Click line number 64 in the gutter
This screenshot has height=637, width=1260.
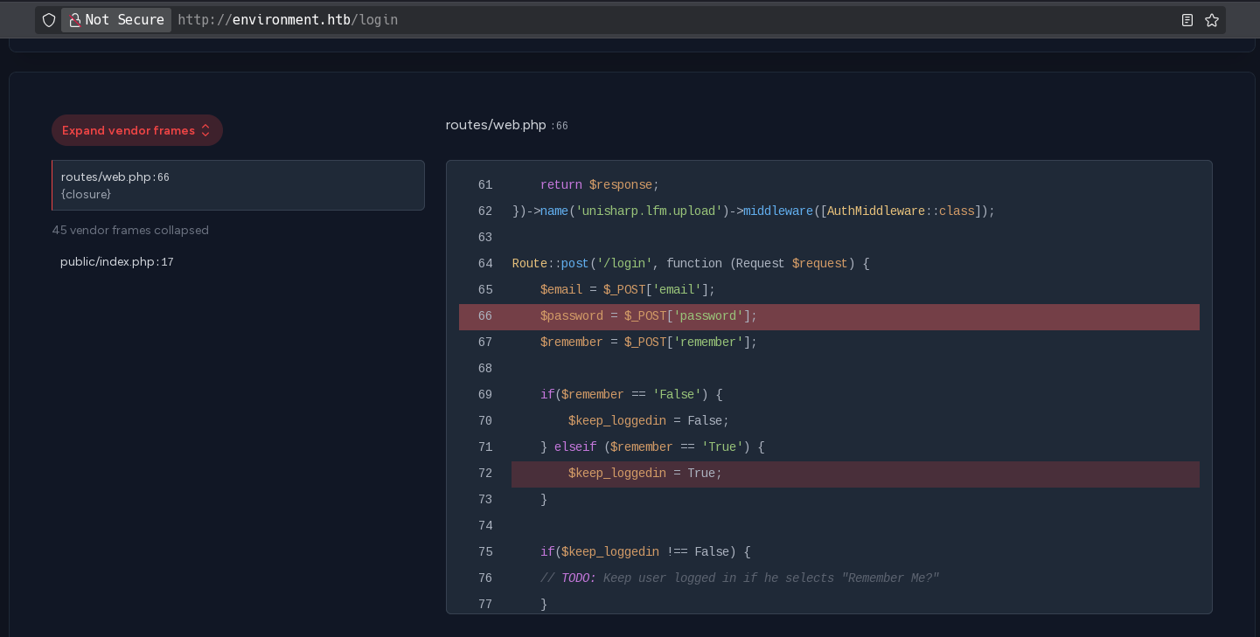pyautogui.click(x=485, y=264)
